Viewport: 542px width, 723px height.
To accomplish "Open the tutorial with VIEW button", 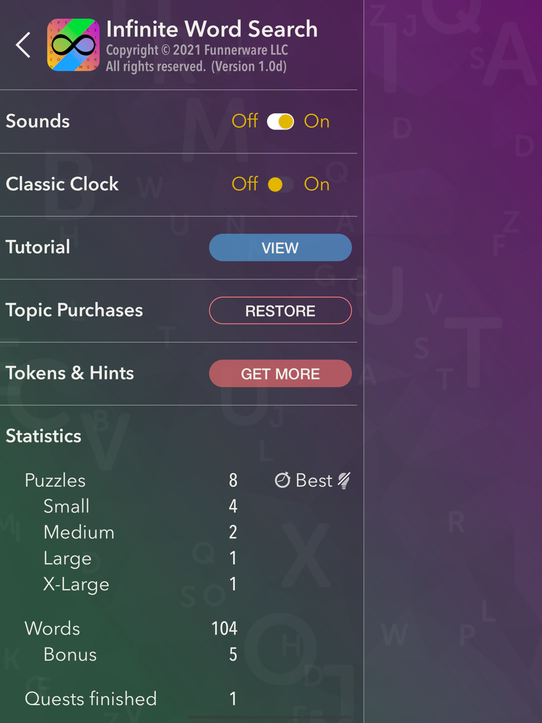I will click(x=280, y=248).
